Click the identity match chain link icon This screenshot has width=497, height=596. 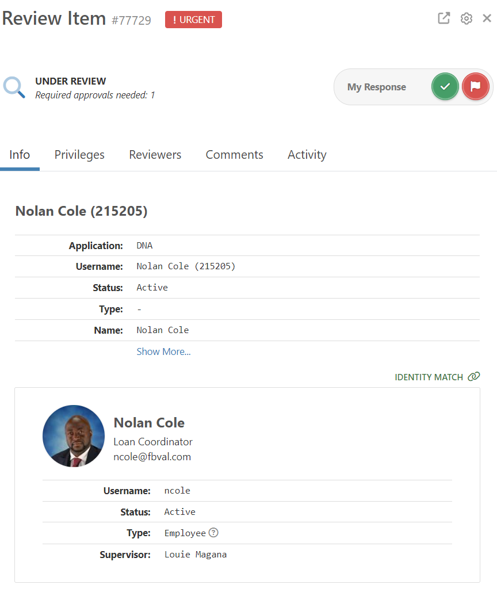(x=474, y=377)
